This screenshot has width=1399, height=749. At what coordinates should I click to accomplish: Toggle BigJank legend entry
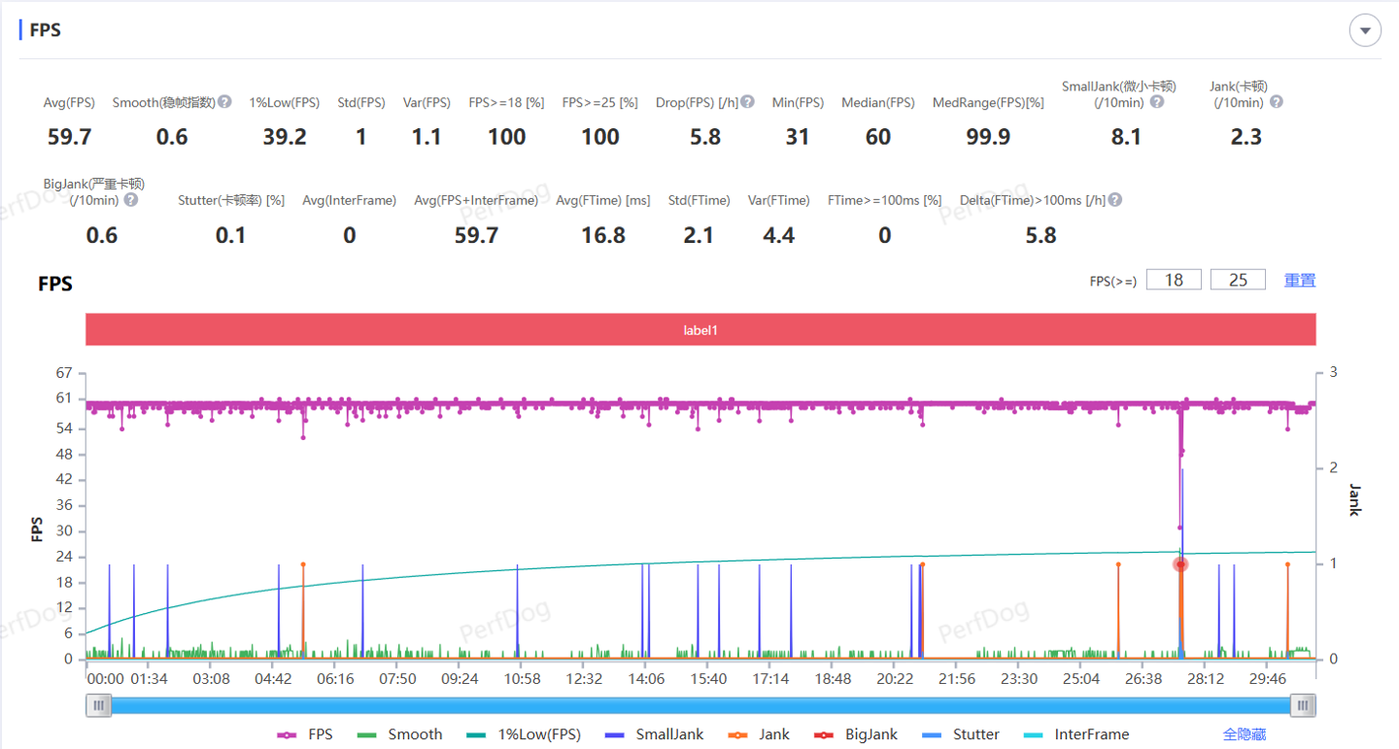tap(858, 734)
